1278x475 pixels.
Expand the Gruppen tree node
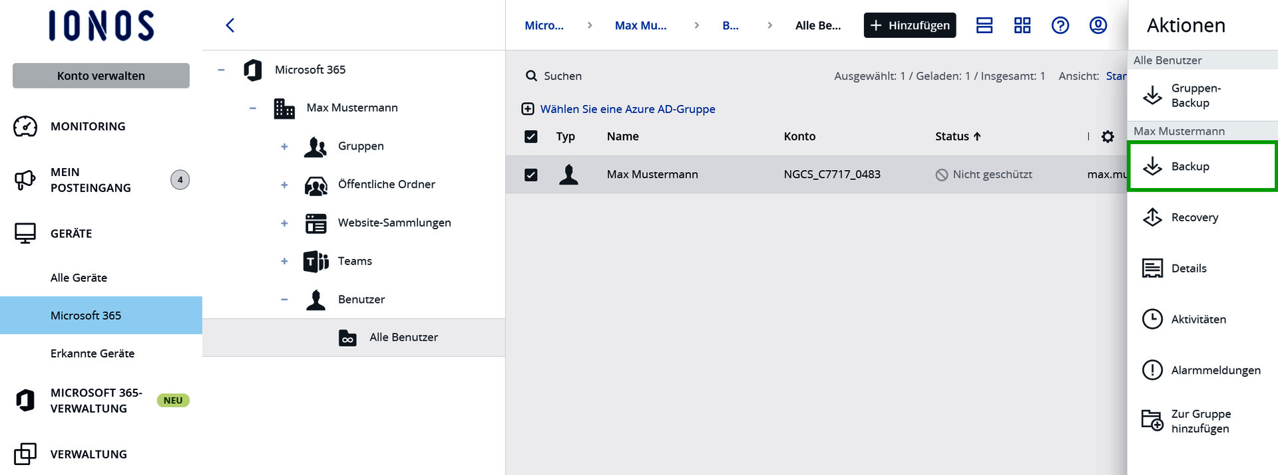[284, 147]
